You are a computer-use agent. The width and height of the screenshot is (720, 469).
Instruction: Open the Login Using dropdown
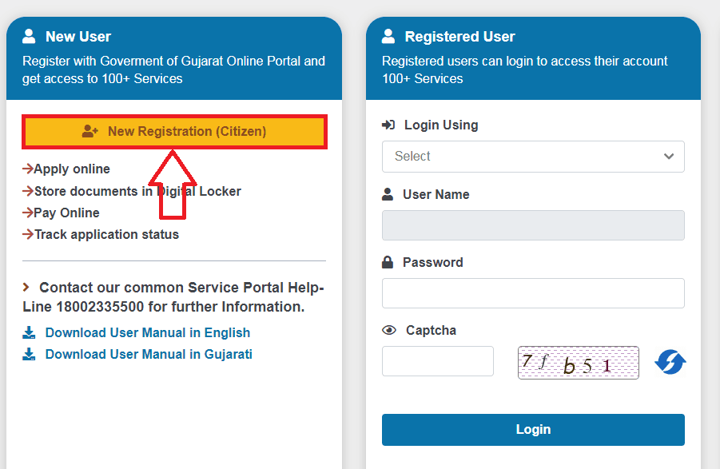click(x=533, y=157)
